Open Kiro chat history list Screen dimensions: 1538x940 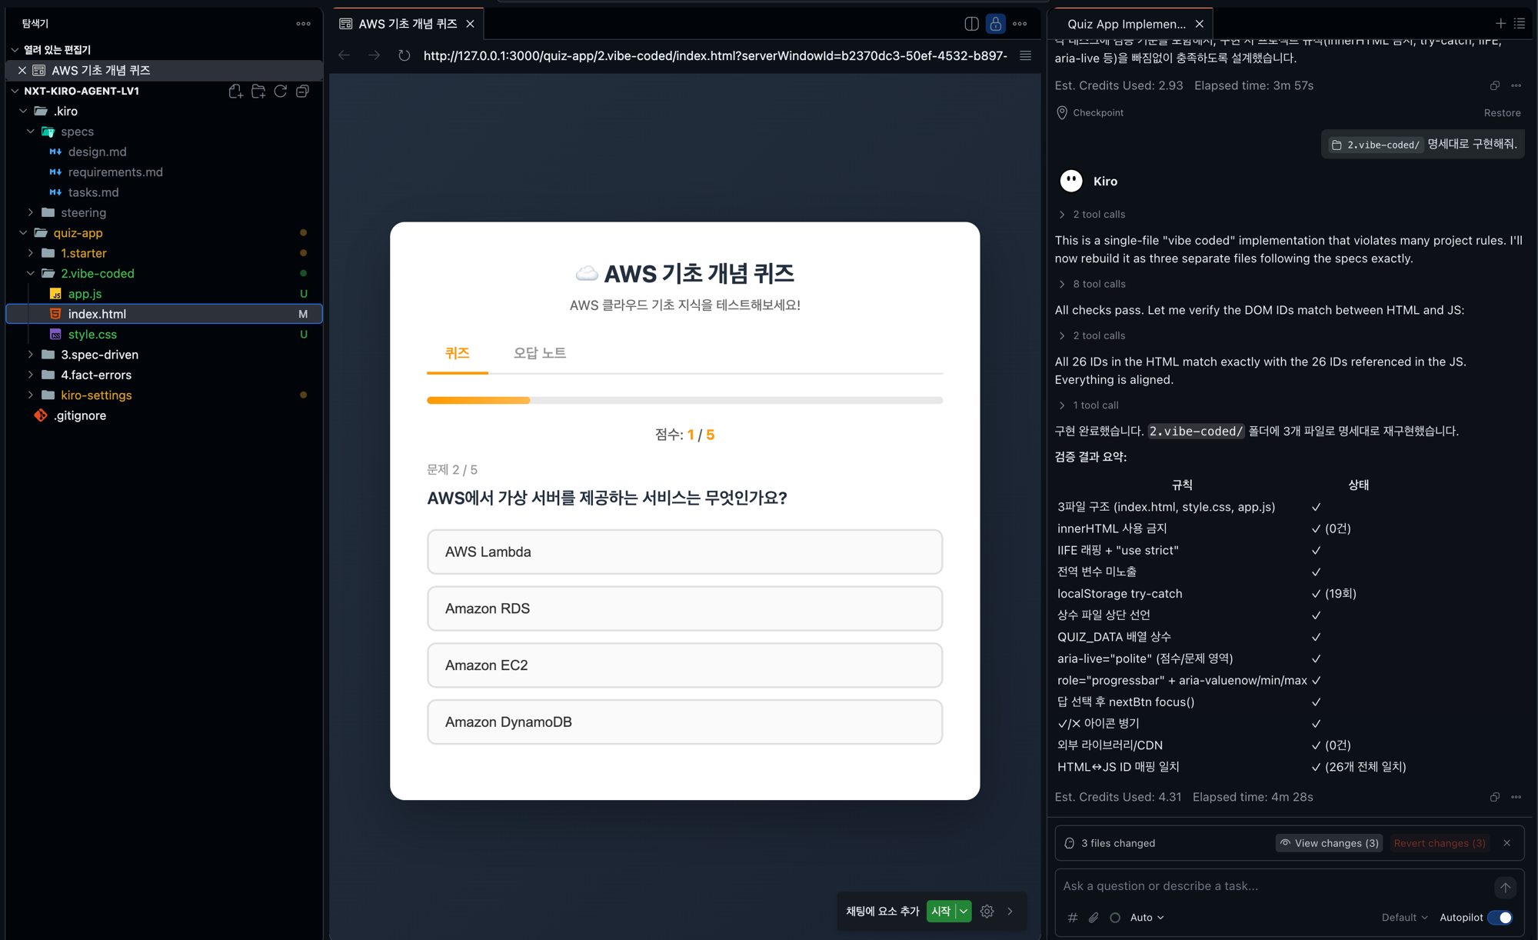[1520, 24]
